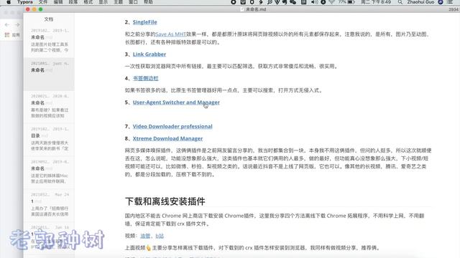Click the 应用 apps grid icon in browser
The image size is (460, 258).
(x=7, y=35)
